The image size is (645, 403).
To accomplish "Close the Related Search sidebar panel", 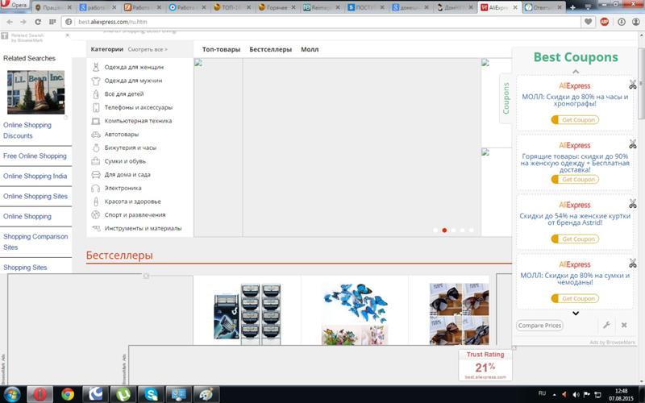I will [68, 35].
